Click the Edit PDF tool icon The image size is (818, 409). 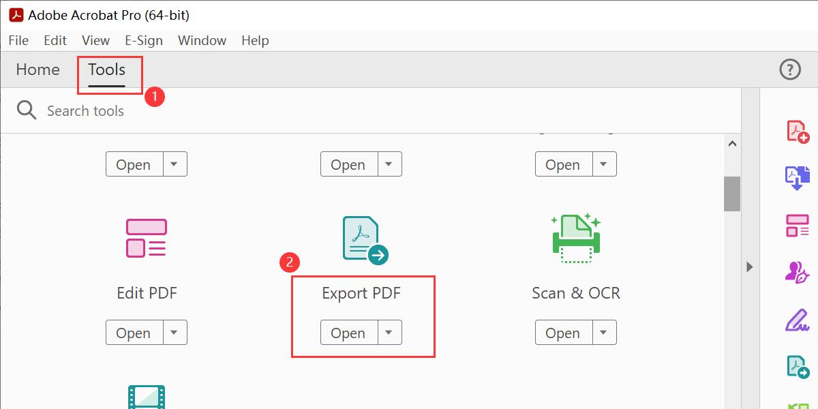point(146,238)
